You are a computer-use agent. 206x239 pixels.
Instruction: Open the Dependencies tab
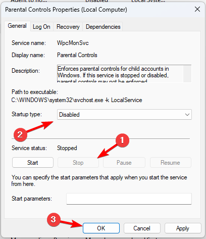(x=103, y=27)
